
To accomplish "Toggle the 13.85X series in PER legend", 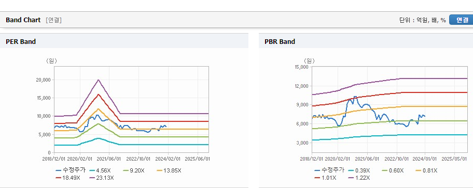I will [169, 170].
